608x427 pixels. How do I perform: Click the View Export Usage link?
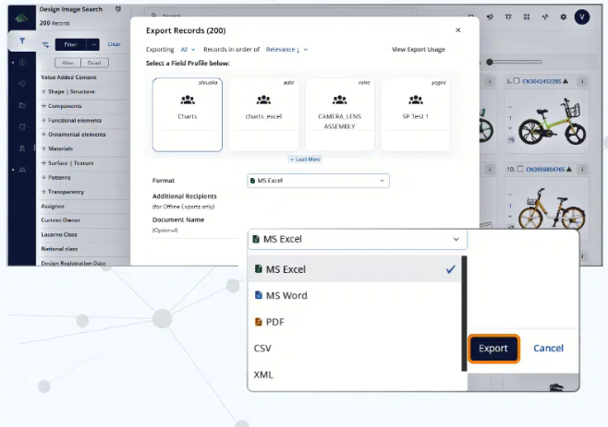click(418, 49)
